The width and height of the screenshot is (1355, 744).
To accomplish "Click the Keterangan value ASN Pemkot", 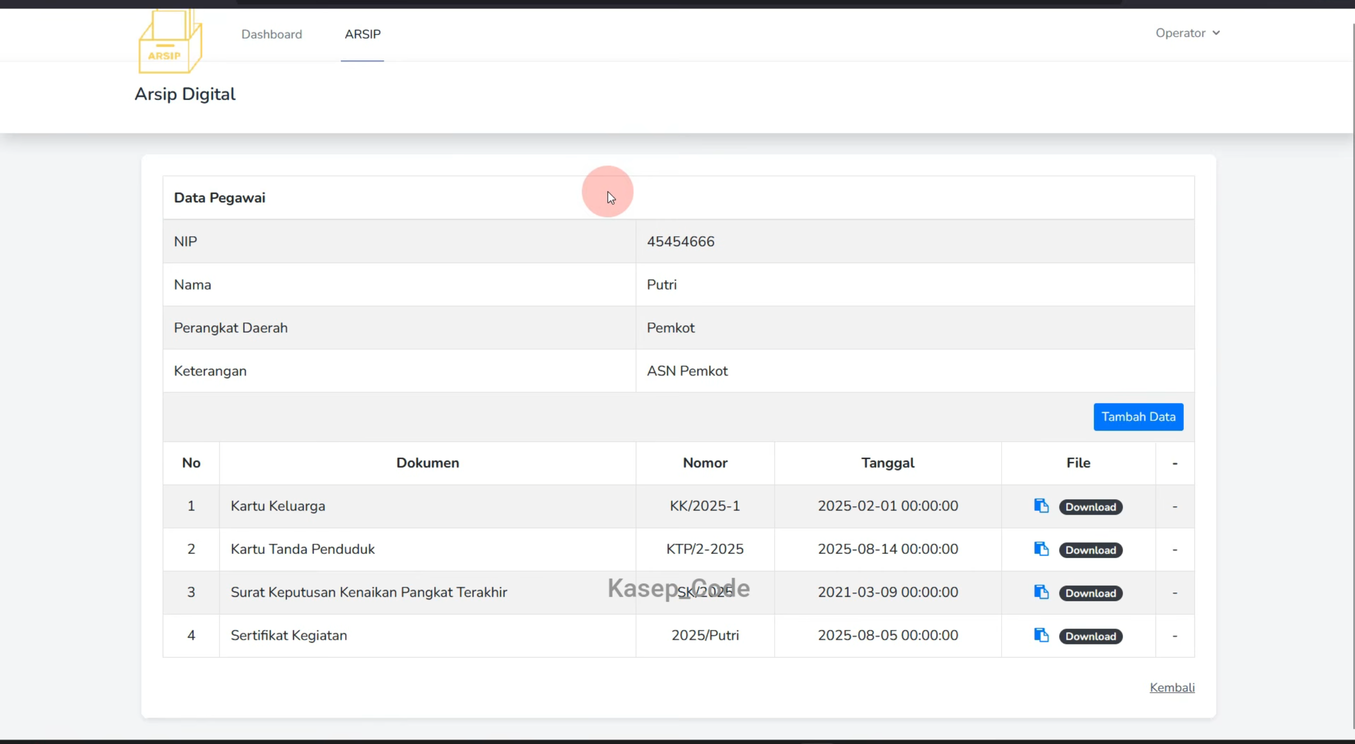I will click(687, 371).
